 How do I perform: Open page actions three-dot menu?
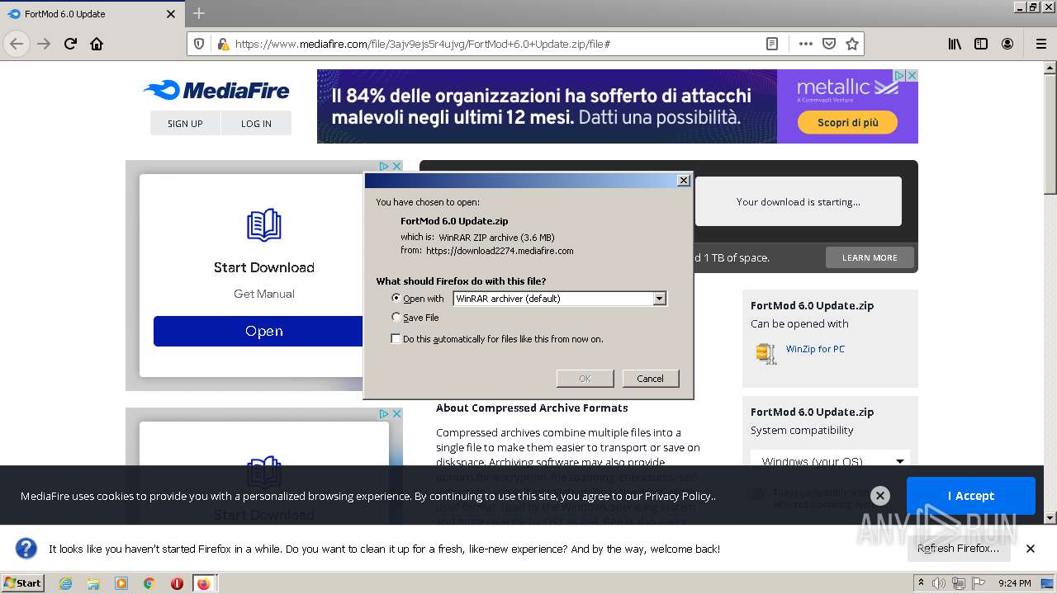coord(806,44)
